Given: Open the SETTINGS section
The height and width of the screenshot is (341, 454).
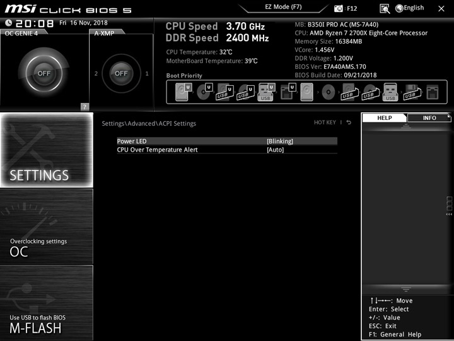Looking at the screenshot, I should click(x=47, y=150).
